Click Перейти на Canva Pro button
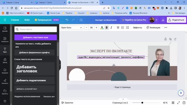 click(x=134, y=20)
